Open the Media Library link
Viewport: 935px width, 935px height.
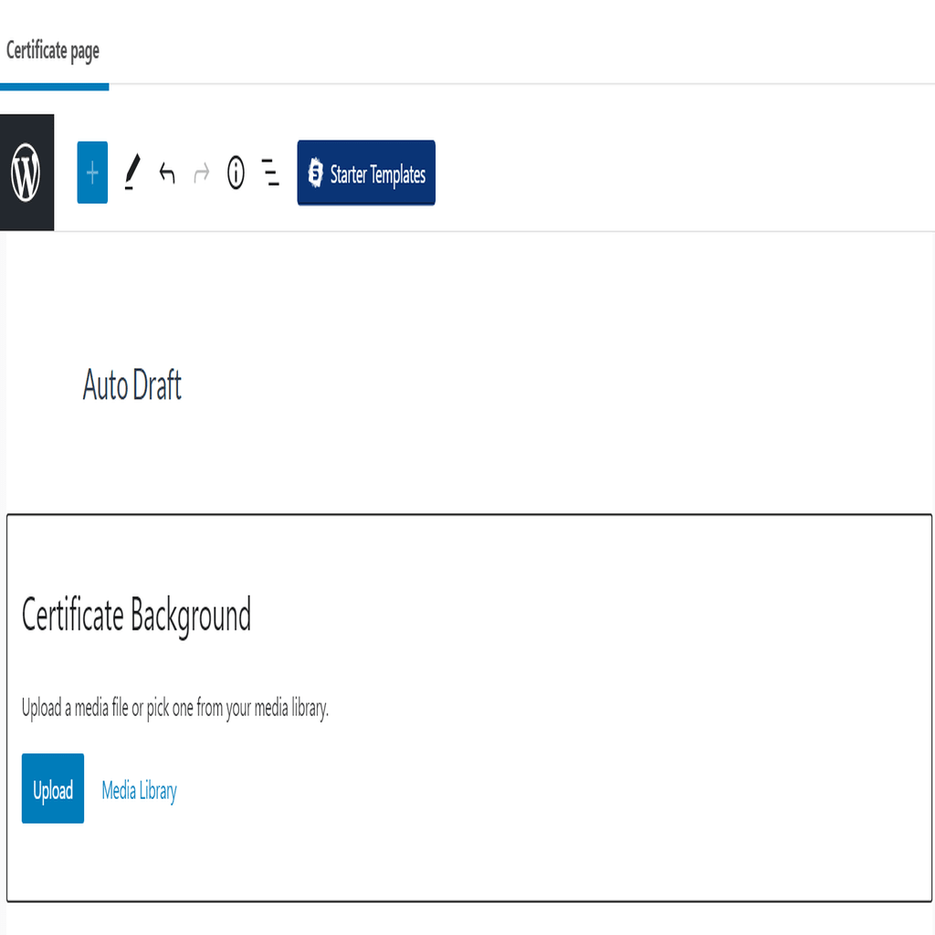coord(140,791)
